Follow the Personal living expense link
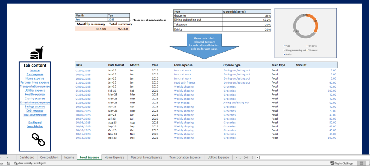 pyautogui.click(x=35, y=82)
